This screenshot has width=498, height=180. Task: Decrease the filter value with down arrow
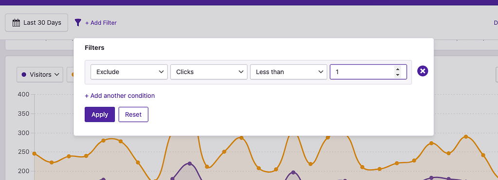tap(397, 75)
